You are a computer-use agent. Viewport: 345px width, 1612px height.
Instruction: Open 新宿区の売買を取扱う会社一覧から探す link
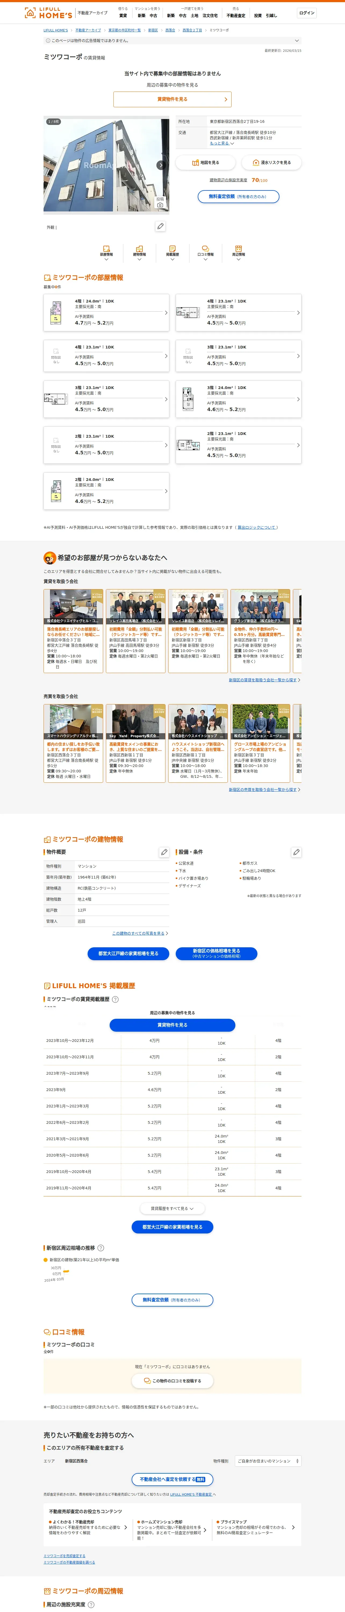[263, 790]
